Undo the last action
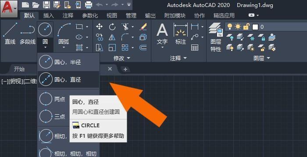The height and width of the screenshot is (157, 307). [x=100, y=4]
